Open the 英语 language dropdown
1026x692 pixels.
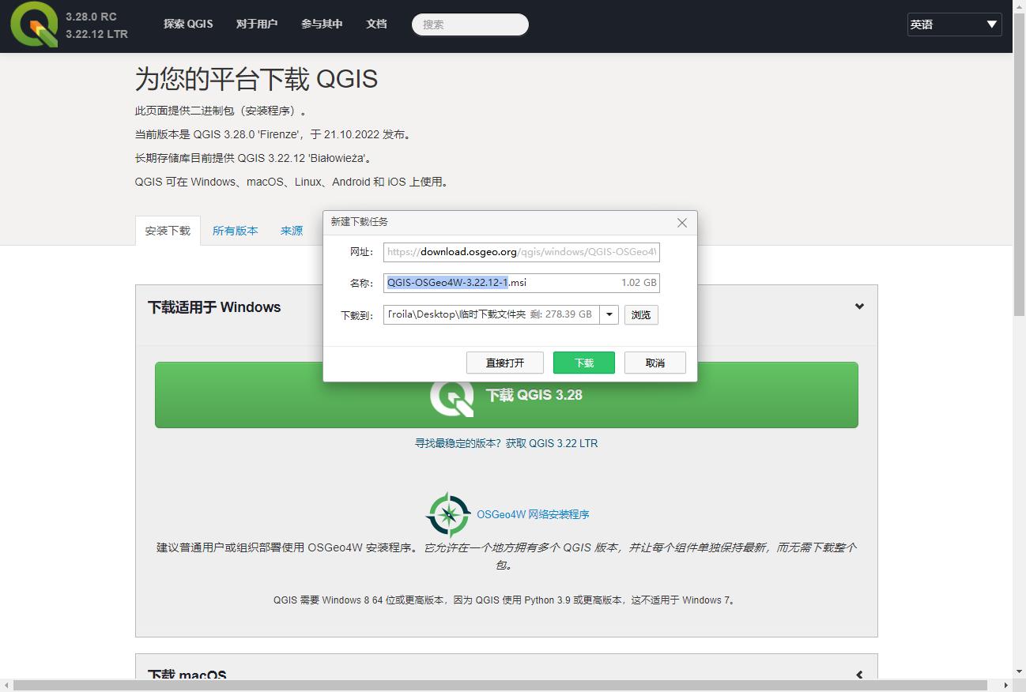[x=954, y=24]
